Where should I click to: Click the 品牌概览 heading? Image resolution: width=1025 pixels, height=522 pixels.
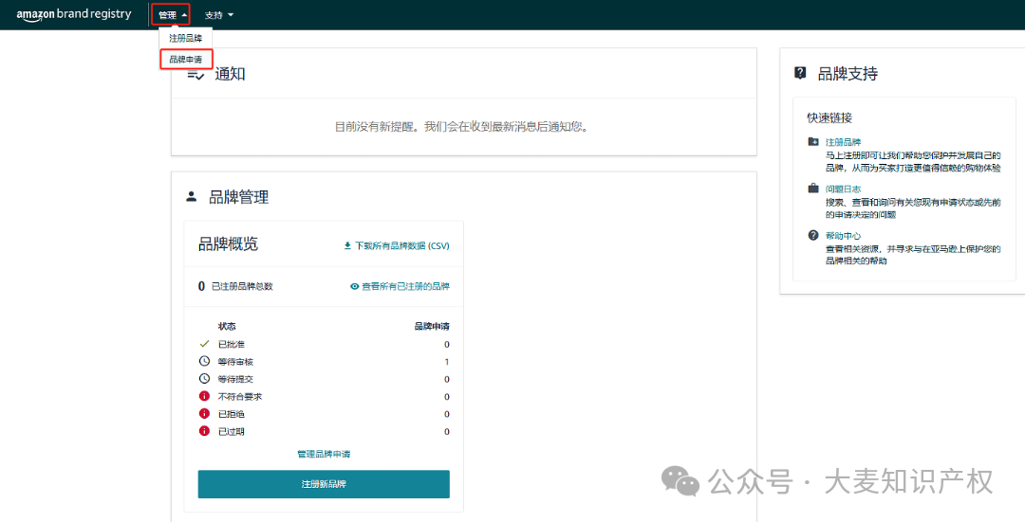(x=228, y=244)
